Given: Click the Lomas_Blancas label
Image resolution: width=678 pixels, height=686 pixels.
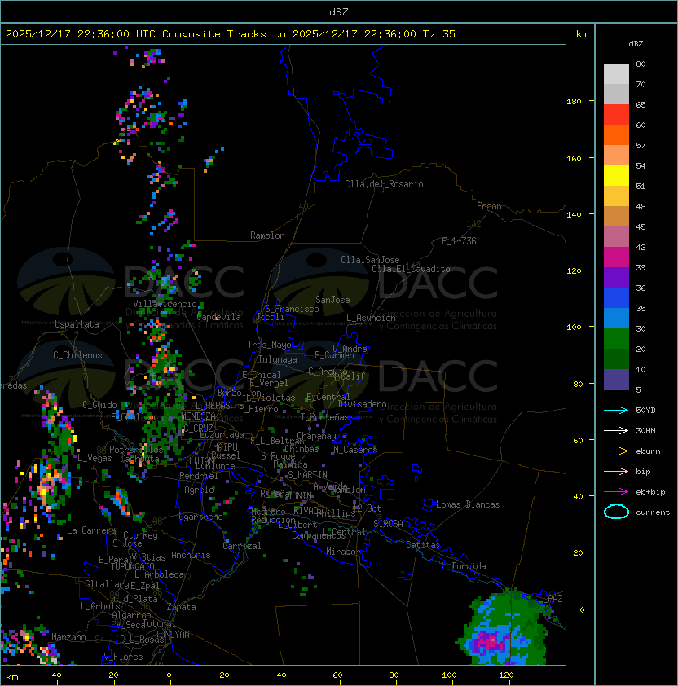Looking at the screenshot, I should tap(468, 504).
